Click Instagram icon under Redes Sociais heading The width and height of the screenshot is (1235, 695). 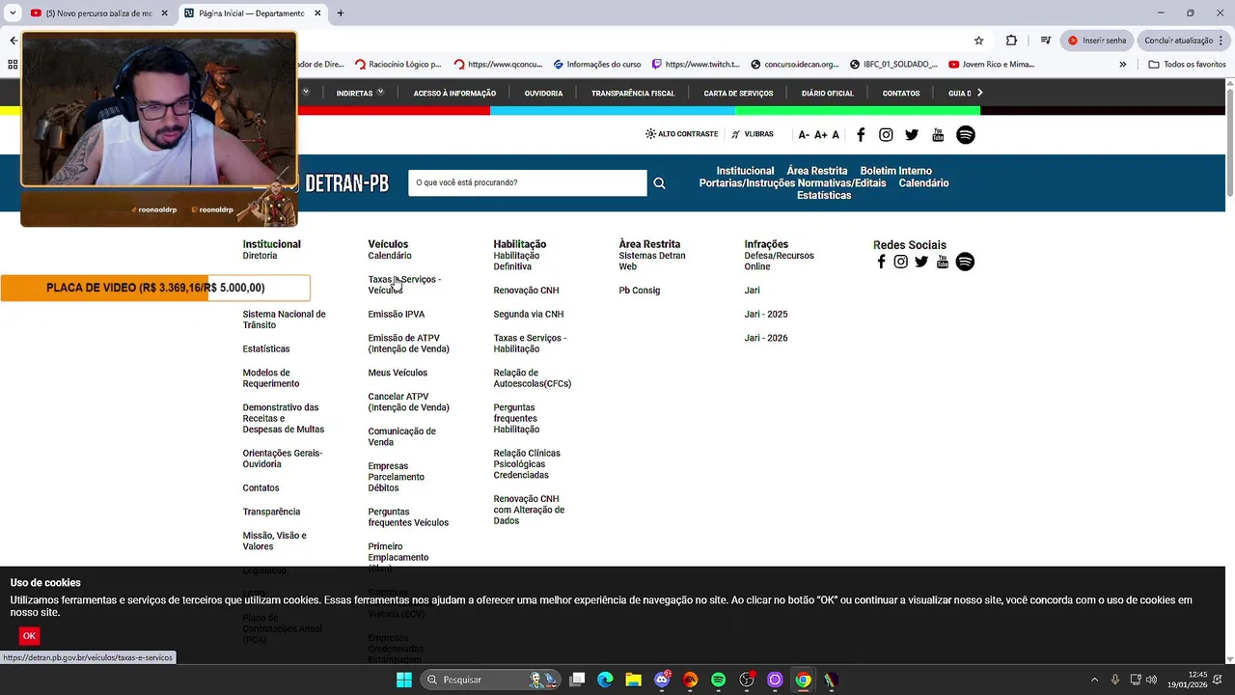pyautogui.click(x=900, y=262)
